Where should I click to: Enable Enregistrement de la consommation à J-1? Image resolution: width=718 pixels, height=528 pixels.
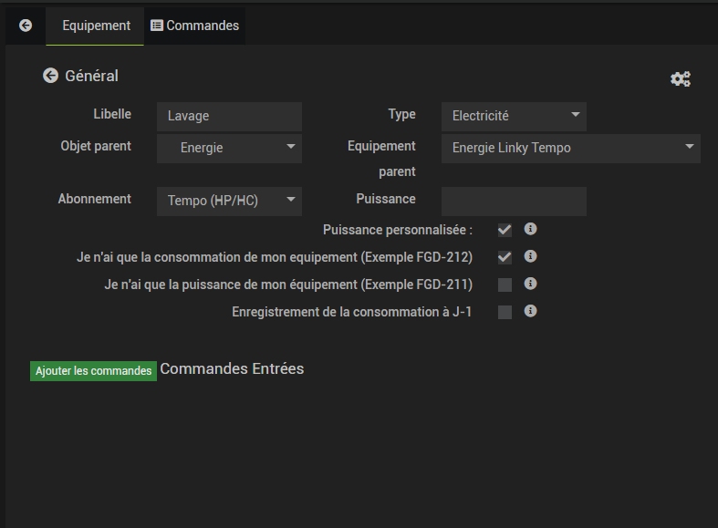point(505,312)
